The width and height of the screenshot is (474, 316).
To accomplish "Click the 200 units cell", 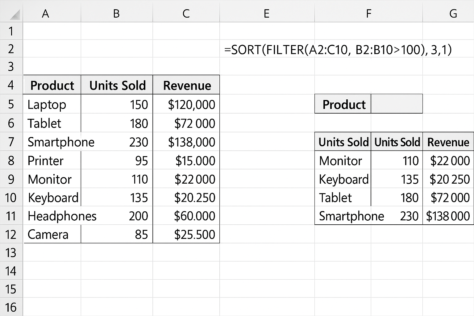I will pyautogui.click(x=117, y=216).
